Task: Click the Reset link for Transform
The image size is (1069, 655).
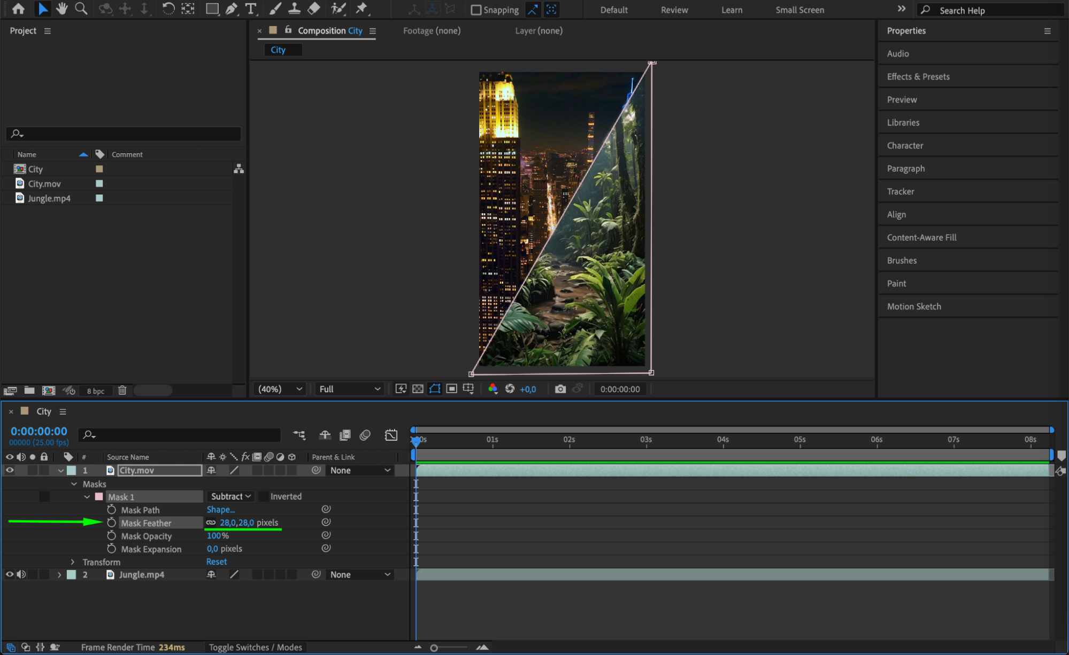Action: pyautogui.click(x=217, y=562)
